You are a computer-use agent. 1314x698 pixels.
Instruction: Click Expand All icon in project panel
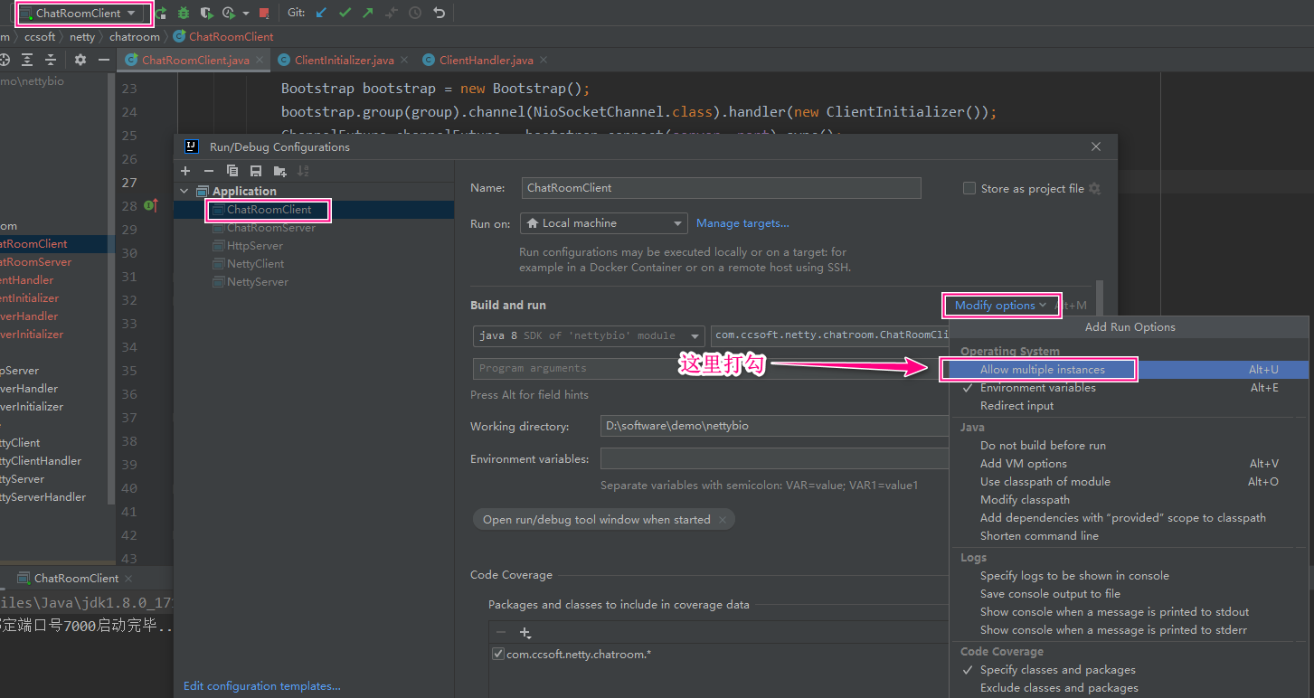27,60
